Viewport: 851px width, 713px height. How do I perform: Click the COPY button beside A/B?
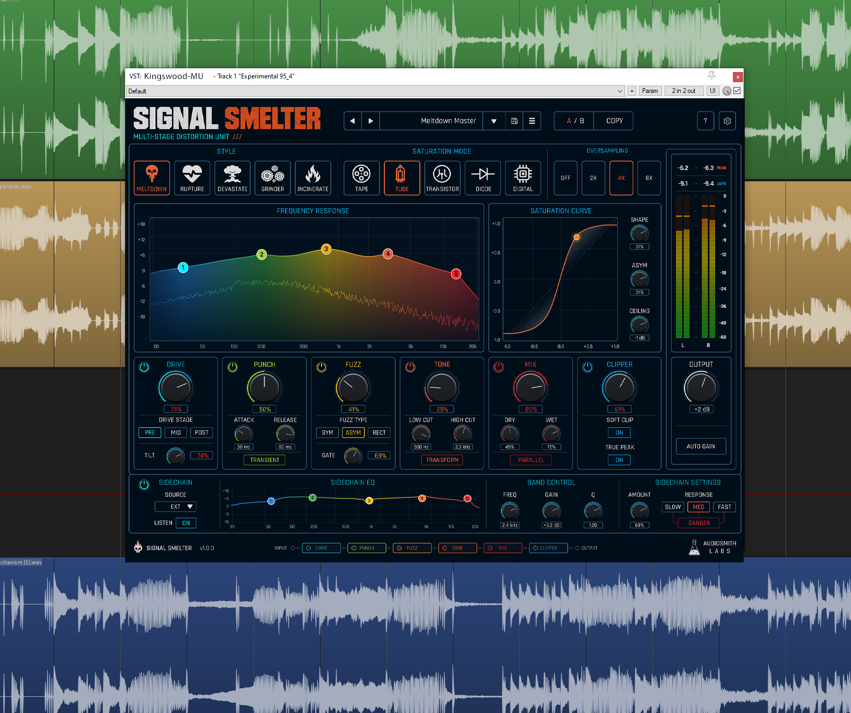click(x=614, y=121)
